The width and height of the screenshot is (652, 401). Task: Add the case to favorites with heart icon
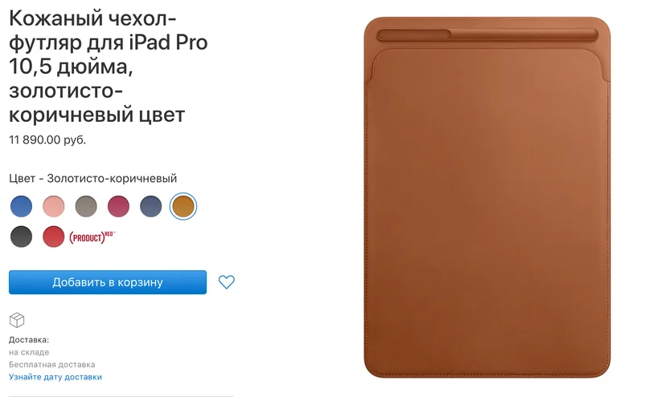(227, 282)
